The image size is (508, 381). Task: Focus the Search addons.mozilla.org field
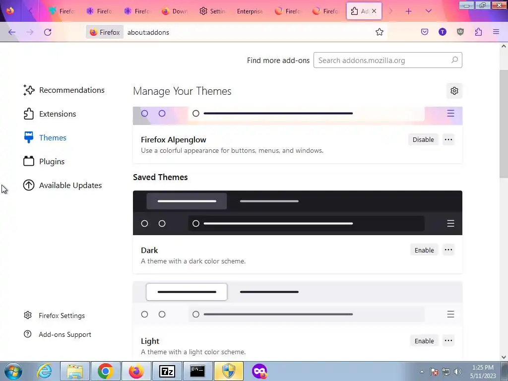pyautogui.click(x=387, y=60)
